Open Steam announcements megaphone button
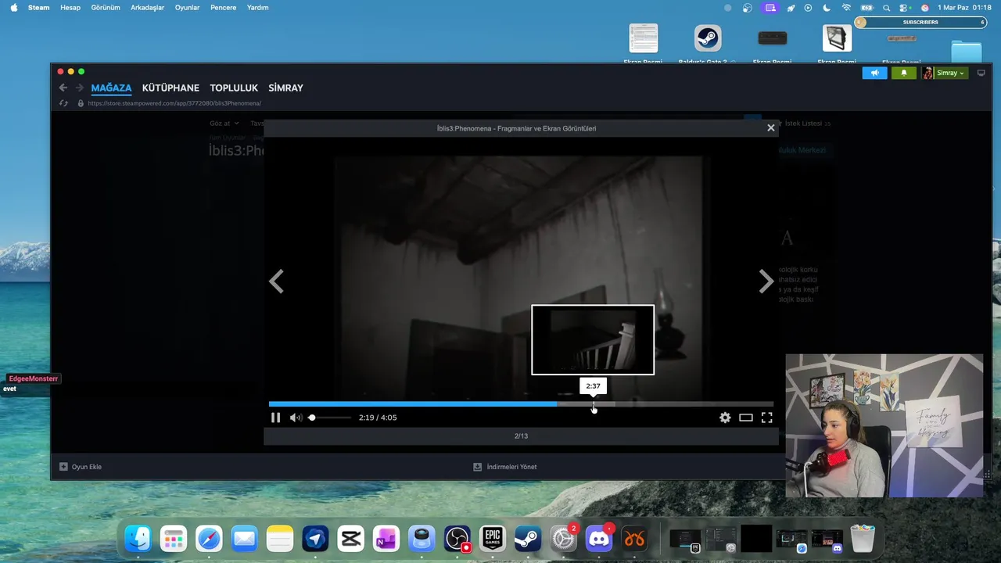This screenshot has width=1001, height=563. (874, 73)
